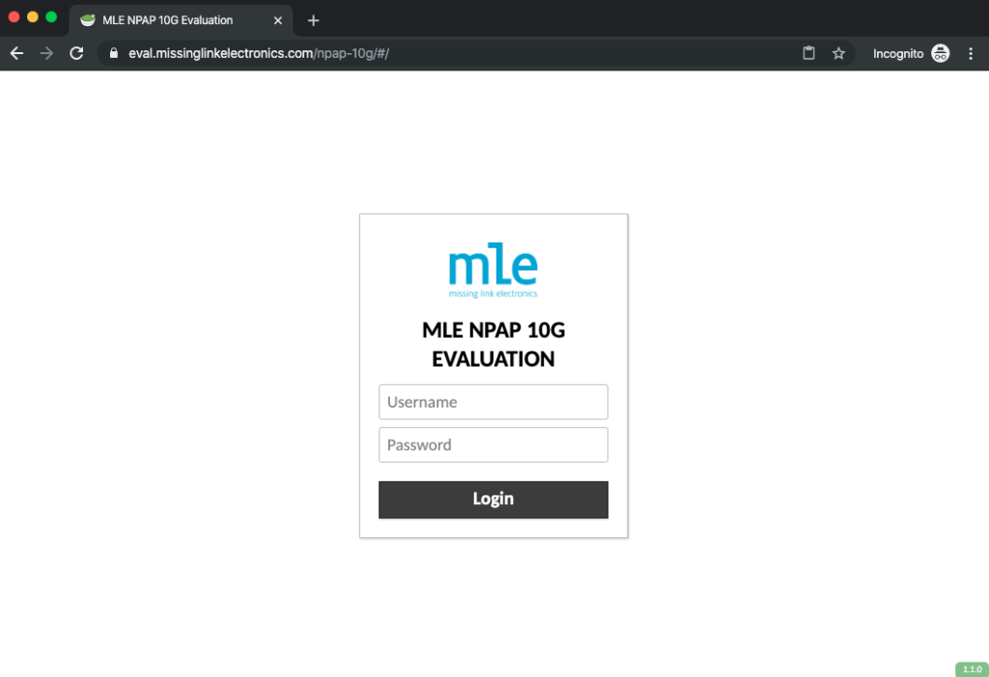This screenshot has width=989, height=677.
Task: Click the Incognito mode icon
Action: (940, 54)
